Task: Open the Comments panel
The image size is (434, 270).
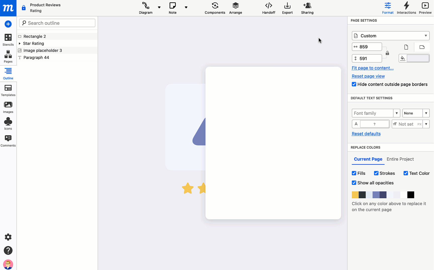Action: [x=8, y=140]
